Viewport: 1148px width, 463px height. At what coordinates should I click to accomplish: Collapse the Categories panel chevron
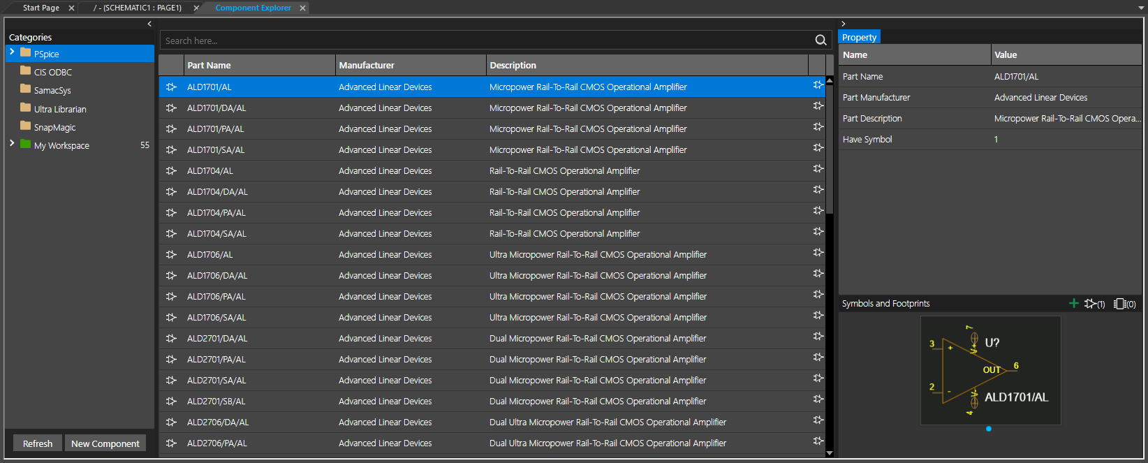pyautogui.click(x=149, y=24)
